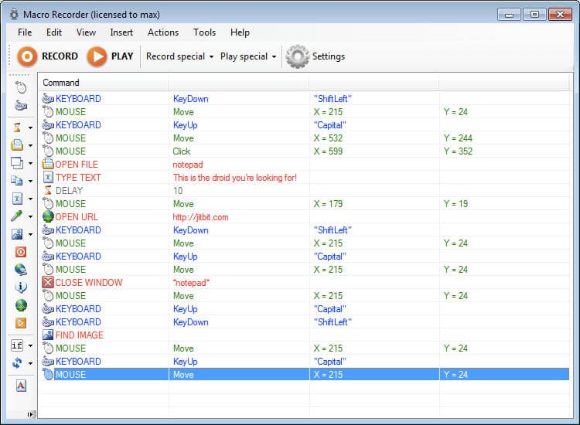Click the hourglass delay icon in sidebar
The width and height of the screenshot is (580, 425).
pos(17,127)
